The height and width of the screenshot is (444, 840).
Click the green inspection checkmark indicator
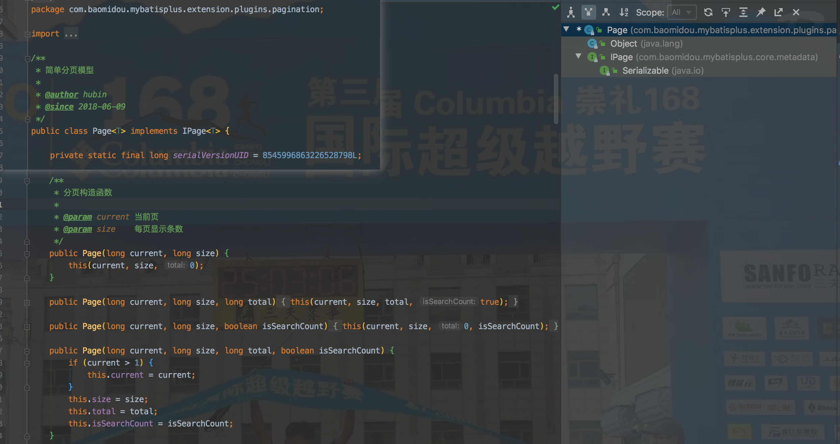click(555, 7)
